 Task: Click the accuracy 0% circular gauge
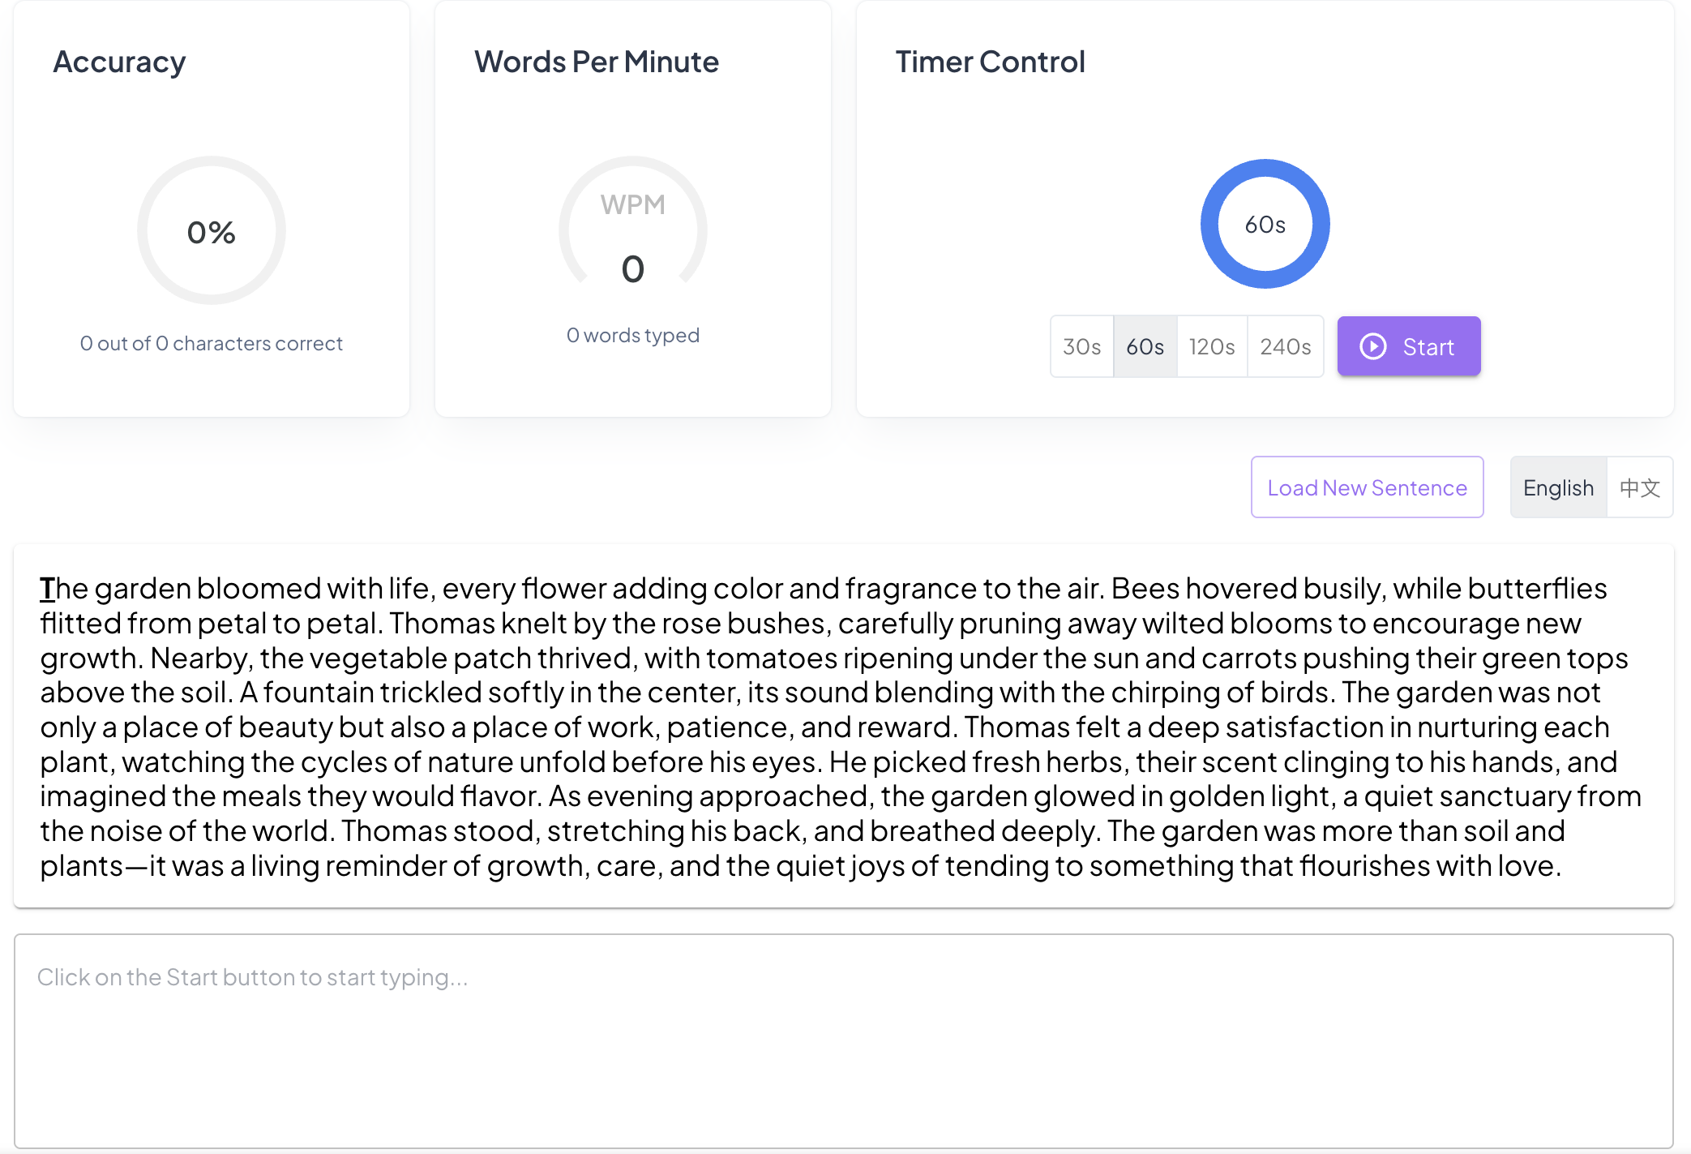click(x=211, y=231)
